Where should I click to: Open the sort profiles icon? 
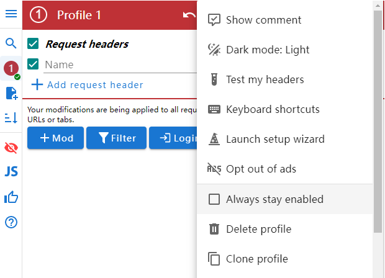pos(11,118)
